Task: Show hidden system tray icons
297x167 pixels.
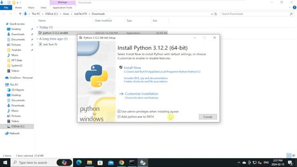Action: tap(239, 162)
